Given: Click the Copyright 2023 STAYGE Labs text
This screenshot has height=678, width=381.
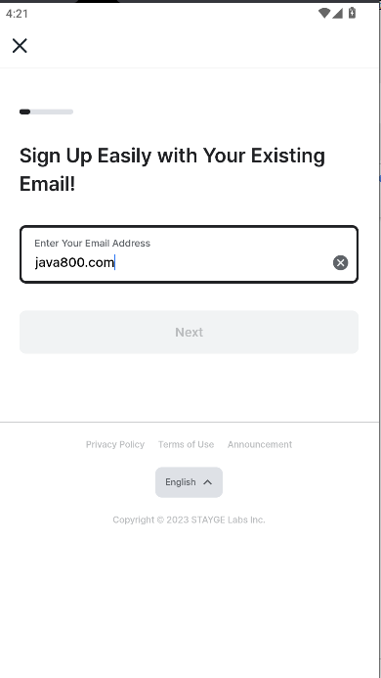Looking at the screenshot, I should (x=189, y=520).
